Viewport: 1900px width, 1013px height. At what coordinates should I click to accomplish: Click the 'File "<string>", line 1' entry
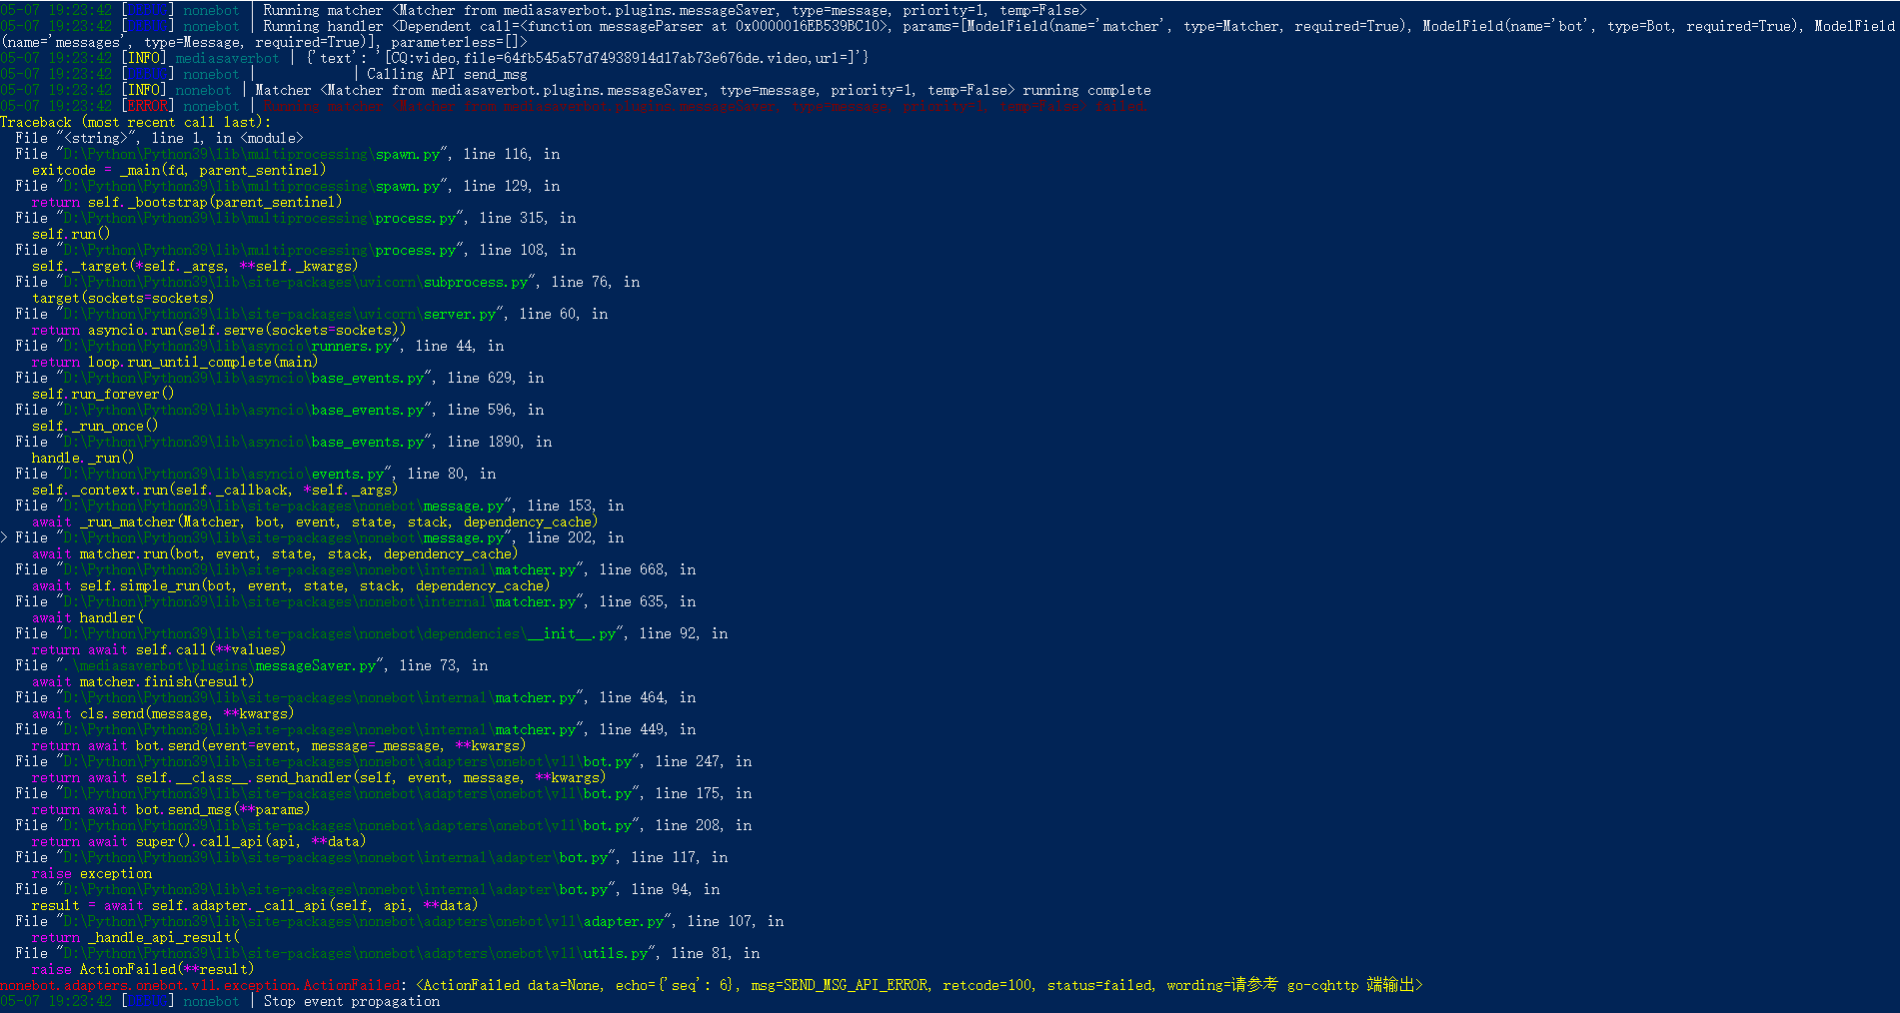click(159, 138)
